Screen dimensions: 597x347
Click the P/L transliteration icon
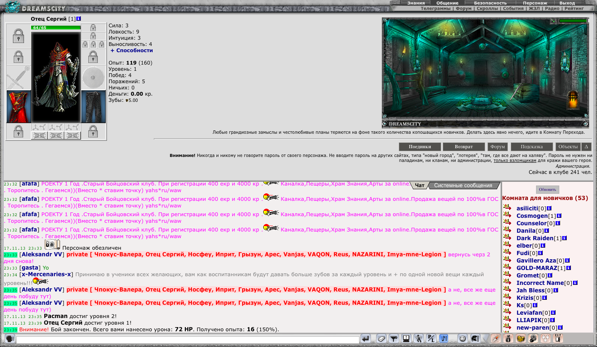431,339
